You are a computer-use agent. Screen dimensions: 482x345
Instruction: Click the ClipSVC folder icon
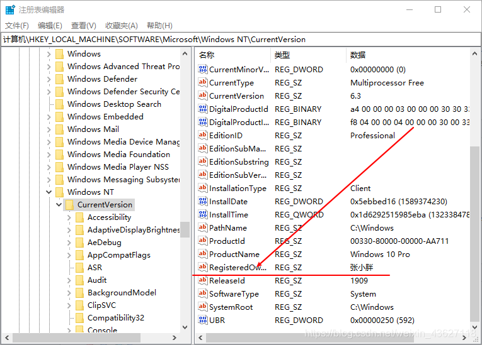pyautogui.click(x=79, y=305)
